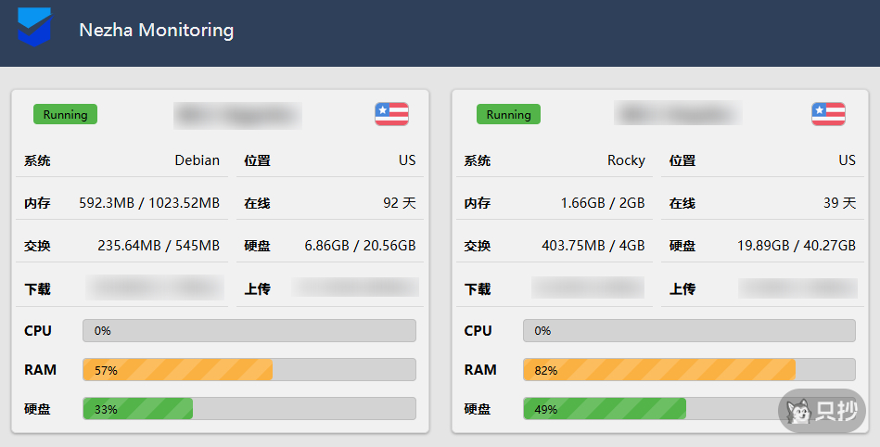Image resolution: width=880 pixels, height=447 pixels.
Task: Click the US flag on the Debian server card
Action: [x=391, y=114]
